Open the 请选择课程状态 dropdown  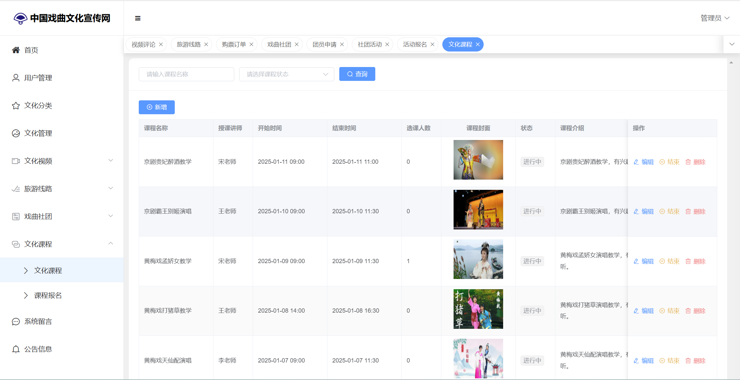pyautogui.click(x=286, y=74)
